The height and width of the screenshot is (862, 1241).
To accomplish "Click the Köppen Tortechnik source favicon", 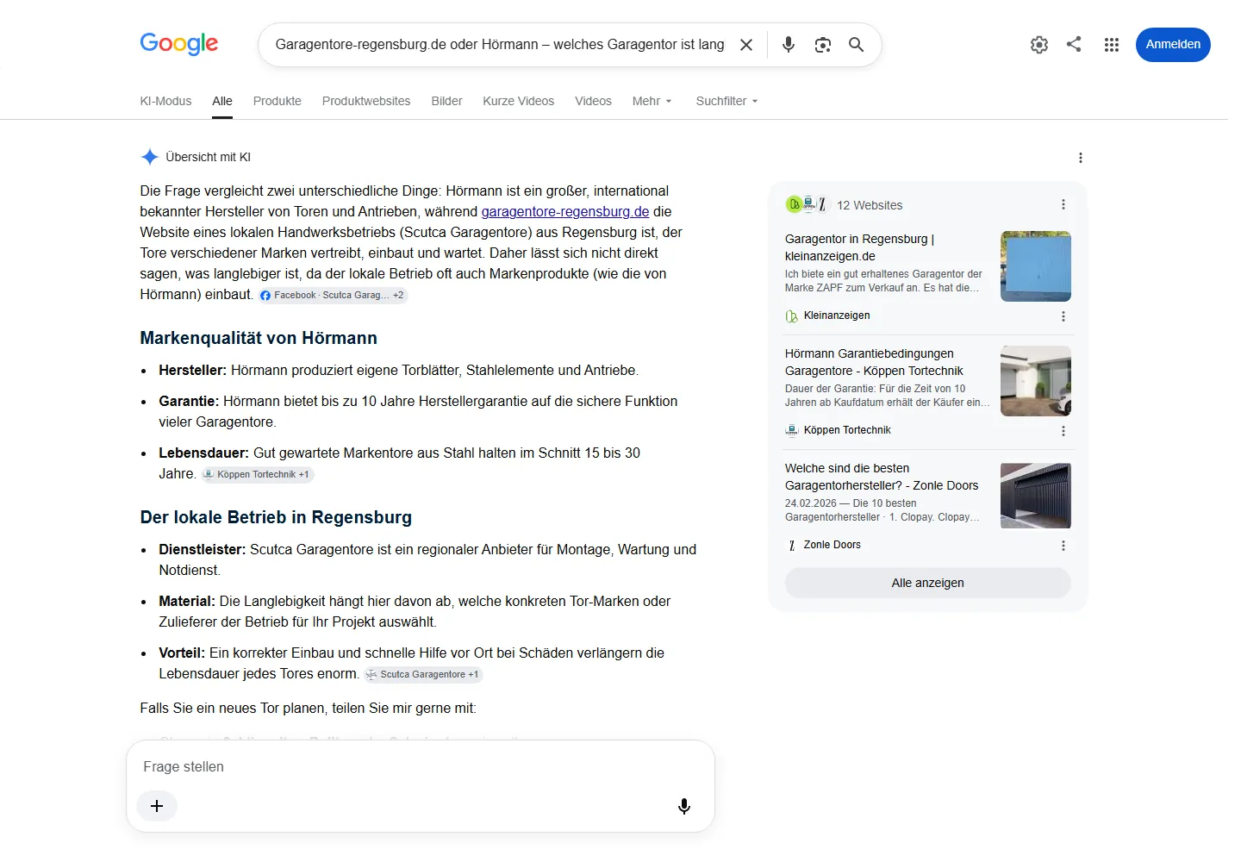I will click(792, 430).
